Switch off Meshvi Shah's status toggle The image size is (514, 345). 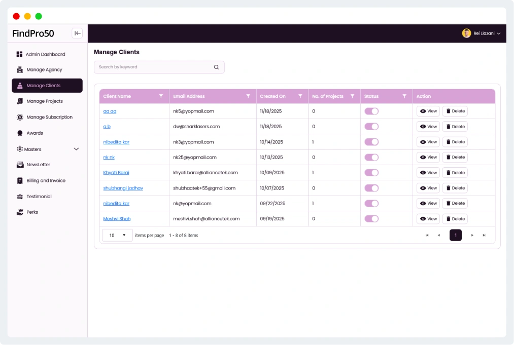(371, 219)
